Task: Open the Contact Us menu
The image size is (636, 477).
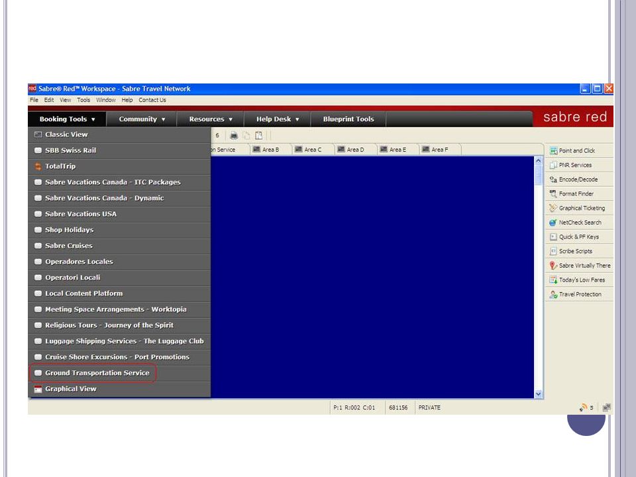Action: click(x=152, y=100)
